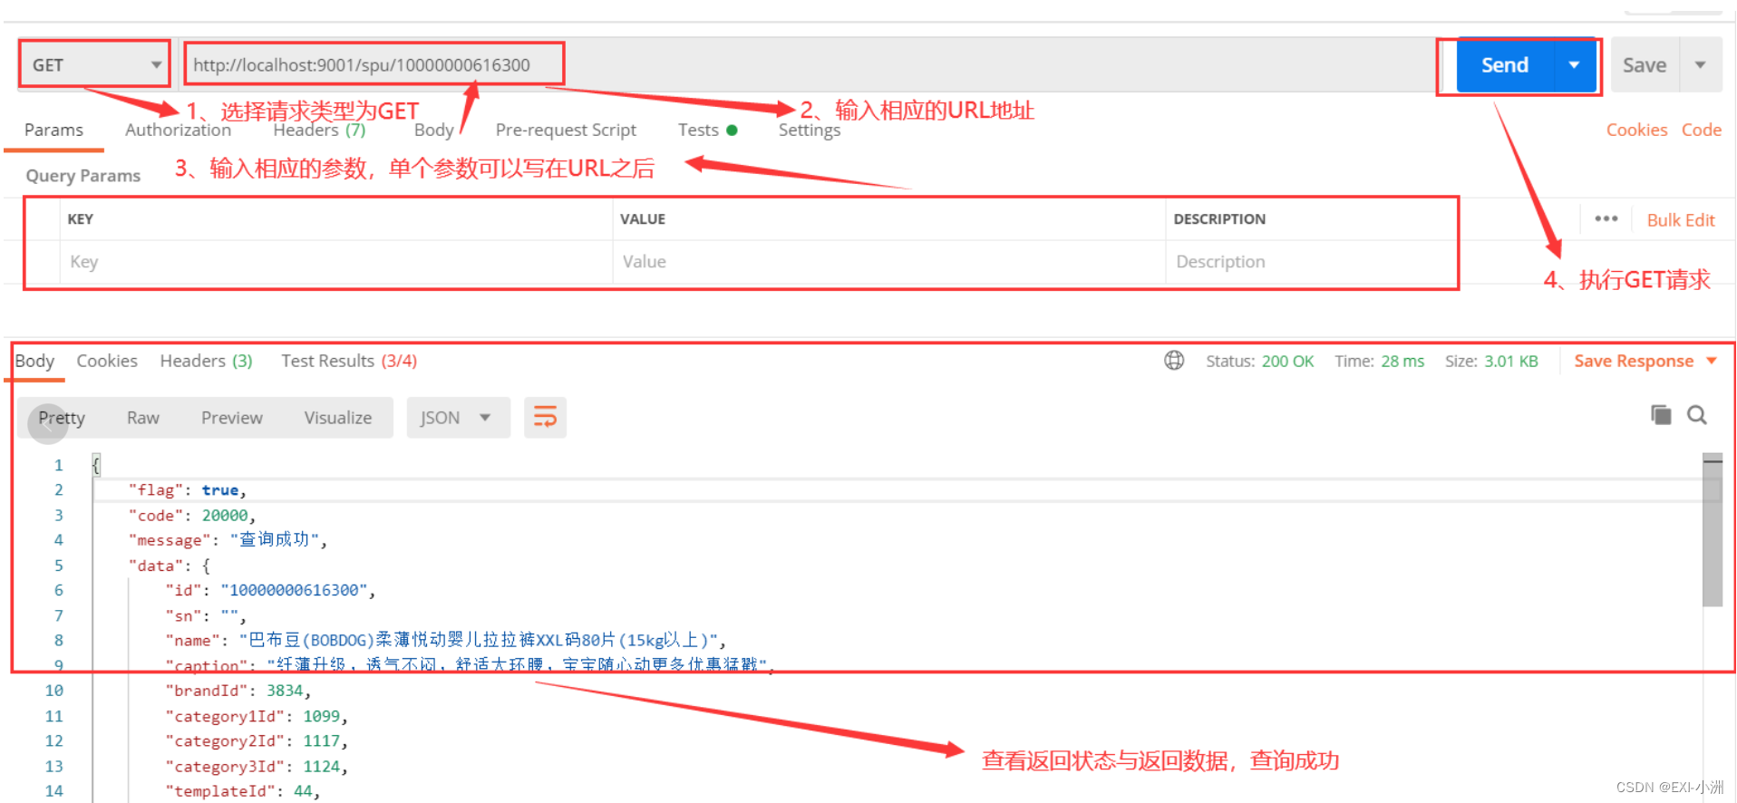Switch to Bulk Edit mode

click(1680, 220)
